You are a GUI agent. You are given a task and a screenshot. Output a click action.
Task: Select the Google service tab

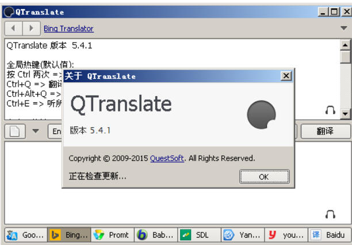[26, 235]
